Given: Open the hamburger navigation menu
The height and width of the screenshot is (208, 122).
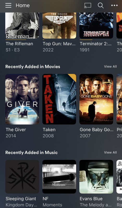Looking at the screenshot, I should click(8, 5).
